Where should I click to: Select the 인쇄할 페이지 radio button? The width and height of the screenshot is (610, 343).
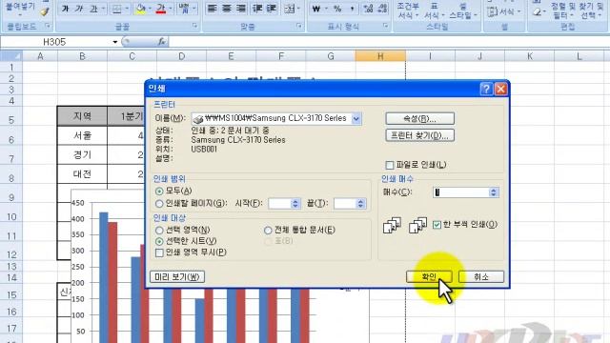(x=159, y=203)
